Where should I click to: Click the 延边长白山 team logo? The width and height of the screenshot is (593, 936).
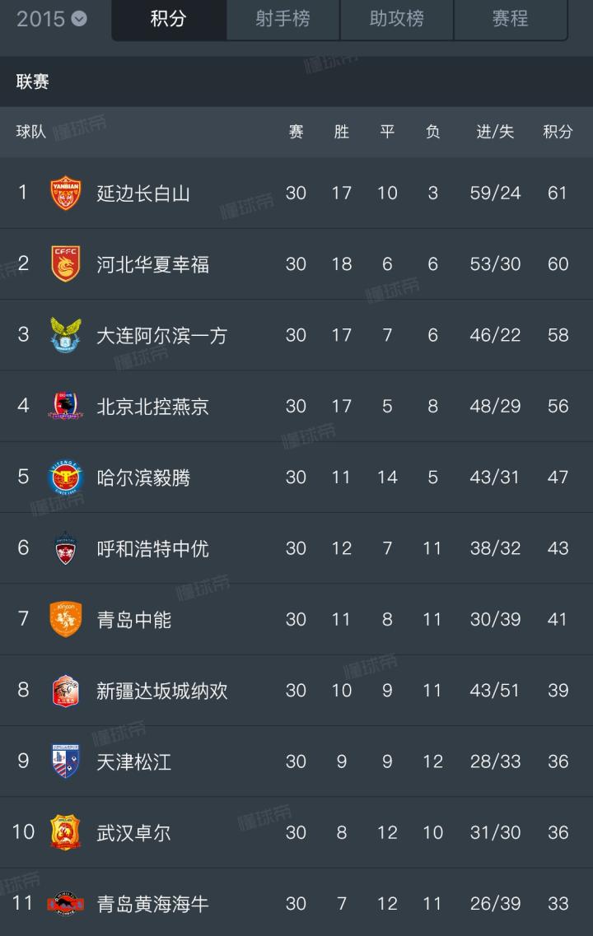coord(66,193)
